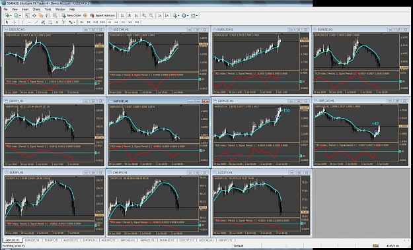This screenshot has height=250, width=413.
Task: Click the New Order button
Action: (71, 16)
